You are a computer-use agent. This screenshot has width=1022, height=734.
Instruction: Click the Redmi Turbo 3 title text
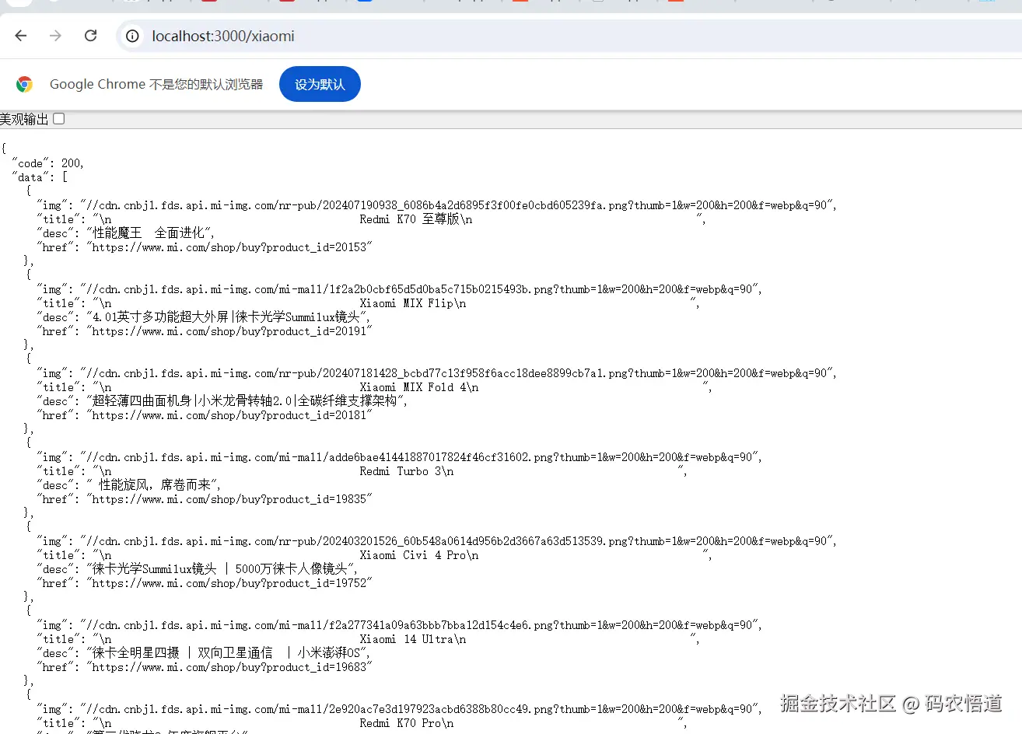[x=401, y=471]
